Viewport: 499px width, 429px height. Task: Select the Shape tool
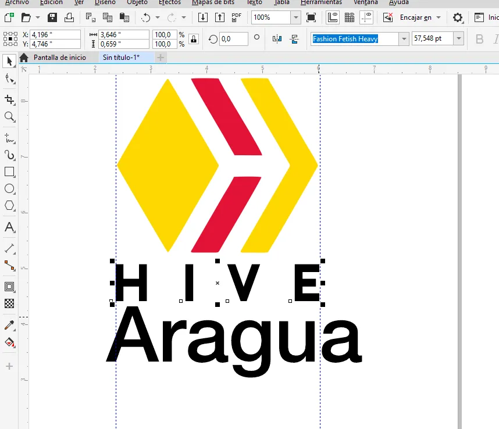pos(9,78)
